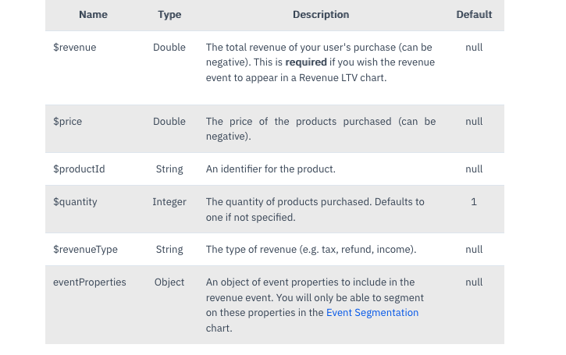
Task: Click the default value 1 cell
Action: pos(474,202)
